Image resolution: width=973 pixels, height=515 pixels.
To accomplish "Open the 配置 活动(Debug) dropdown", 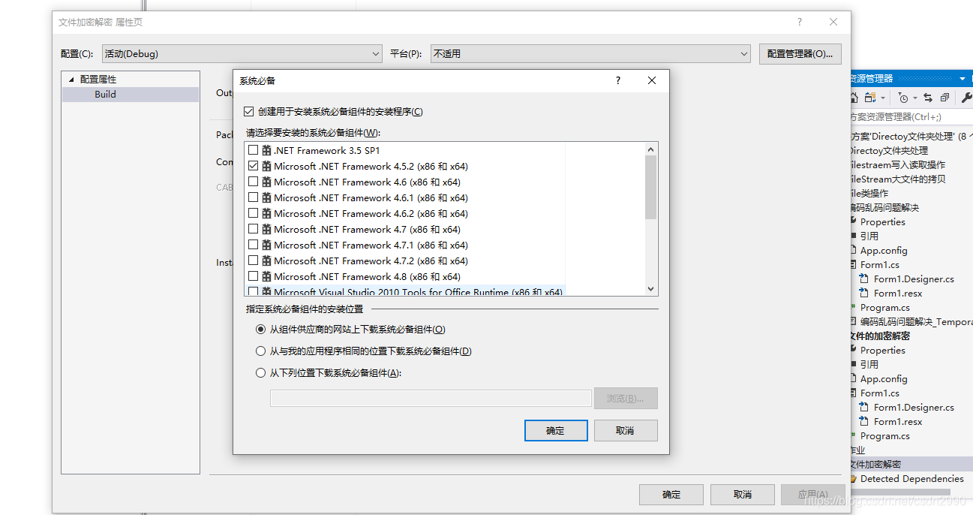I will (x=242, y=53).
